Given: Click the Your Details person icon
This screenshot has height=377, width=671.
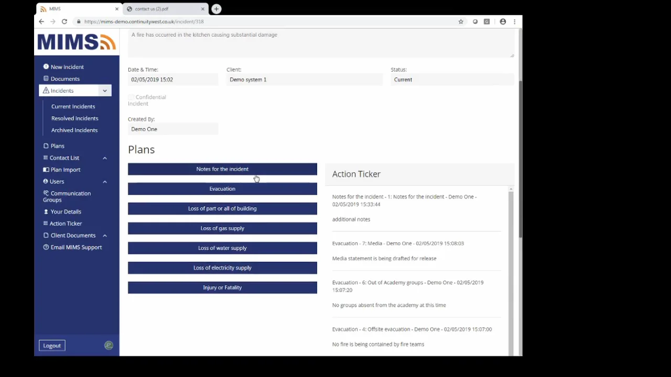Looking at the screenshot, I should tap(46, 212).
